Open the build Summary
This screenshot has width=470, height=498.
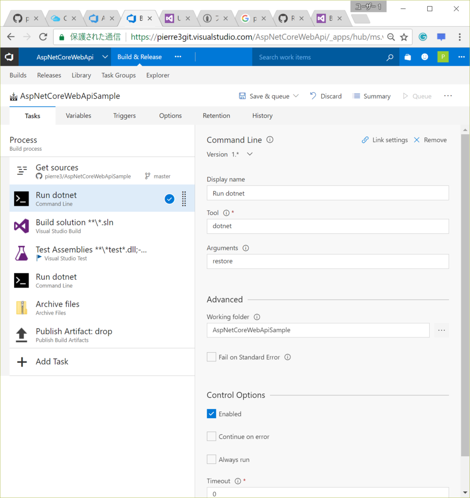[372, 96]
